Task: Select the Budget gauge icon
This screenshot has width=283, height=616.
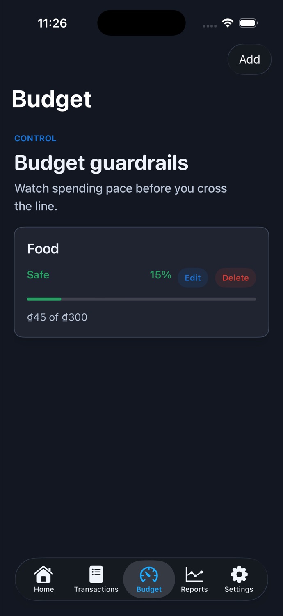Action: tap(149, 575)
